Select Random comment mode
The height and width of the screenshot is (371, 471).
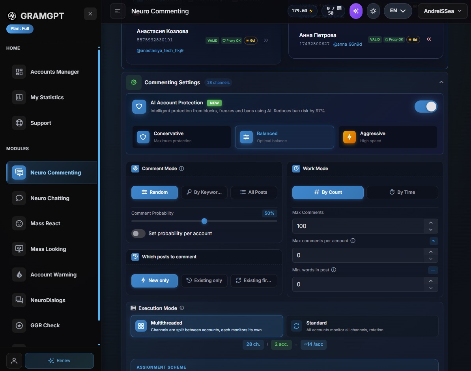tap(154, 192)
